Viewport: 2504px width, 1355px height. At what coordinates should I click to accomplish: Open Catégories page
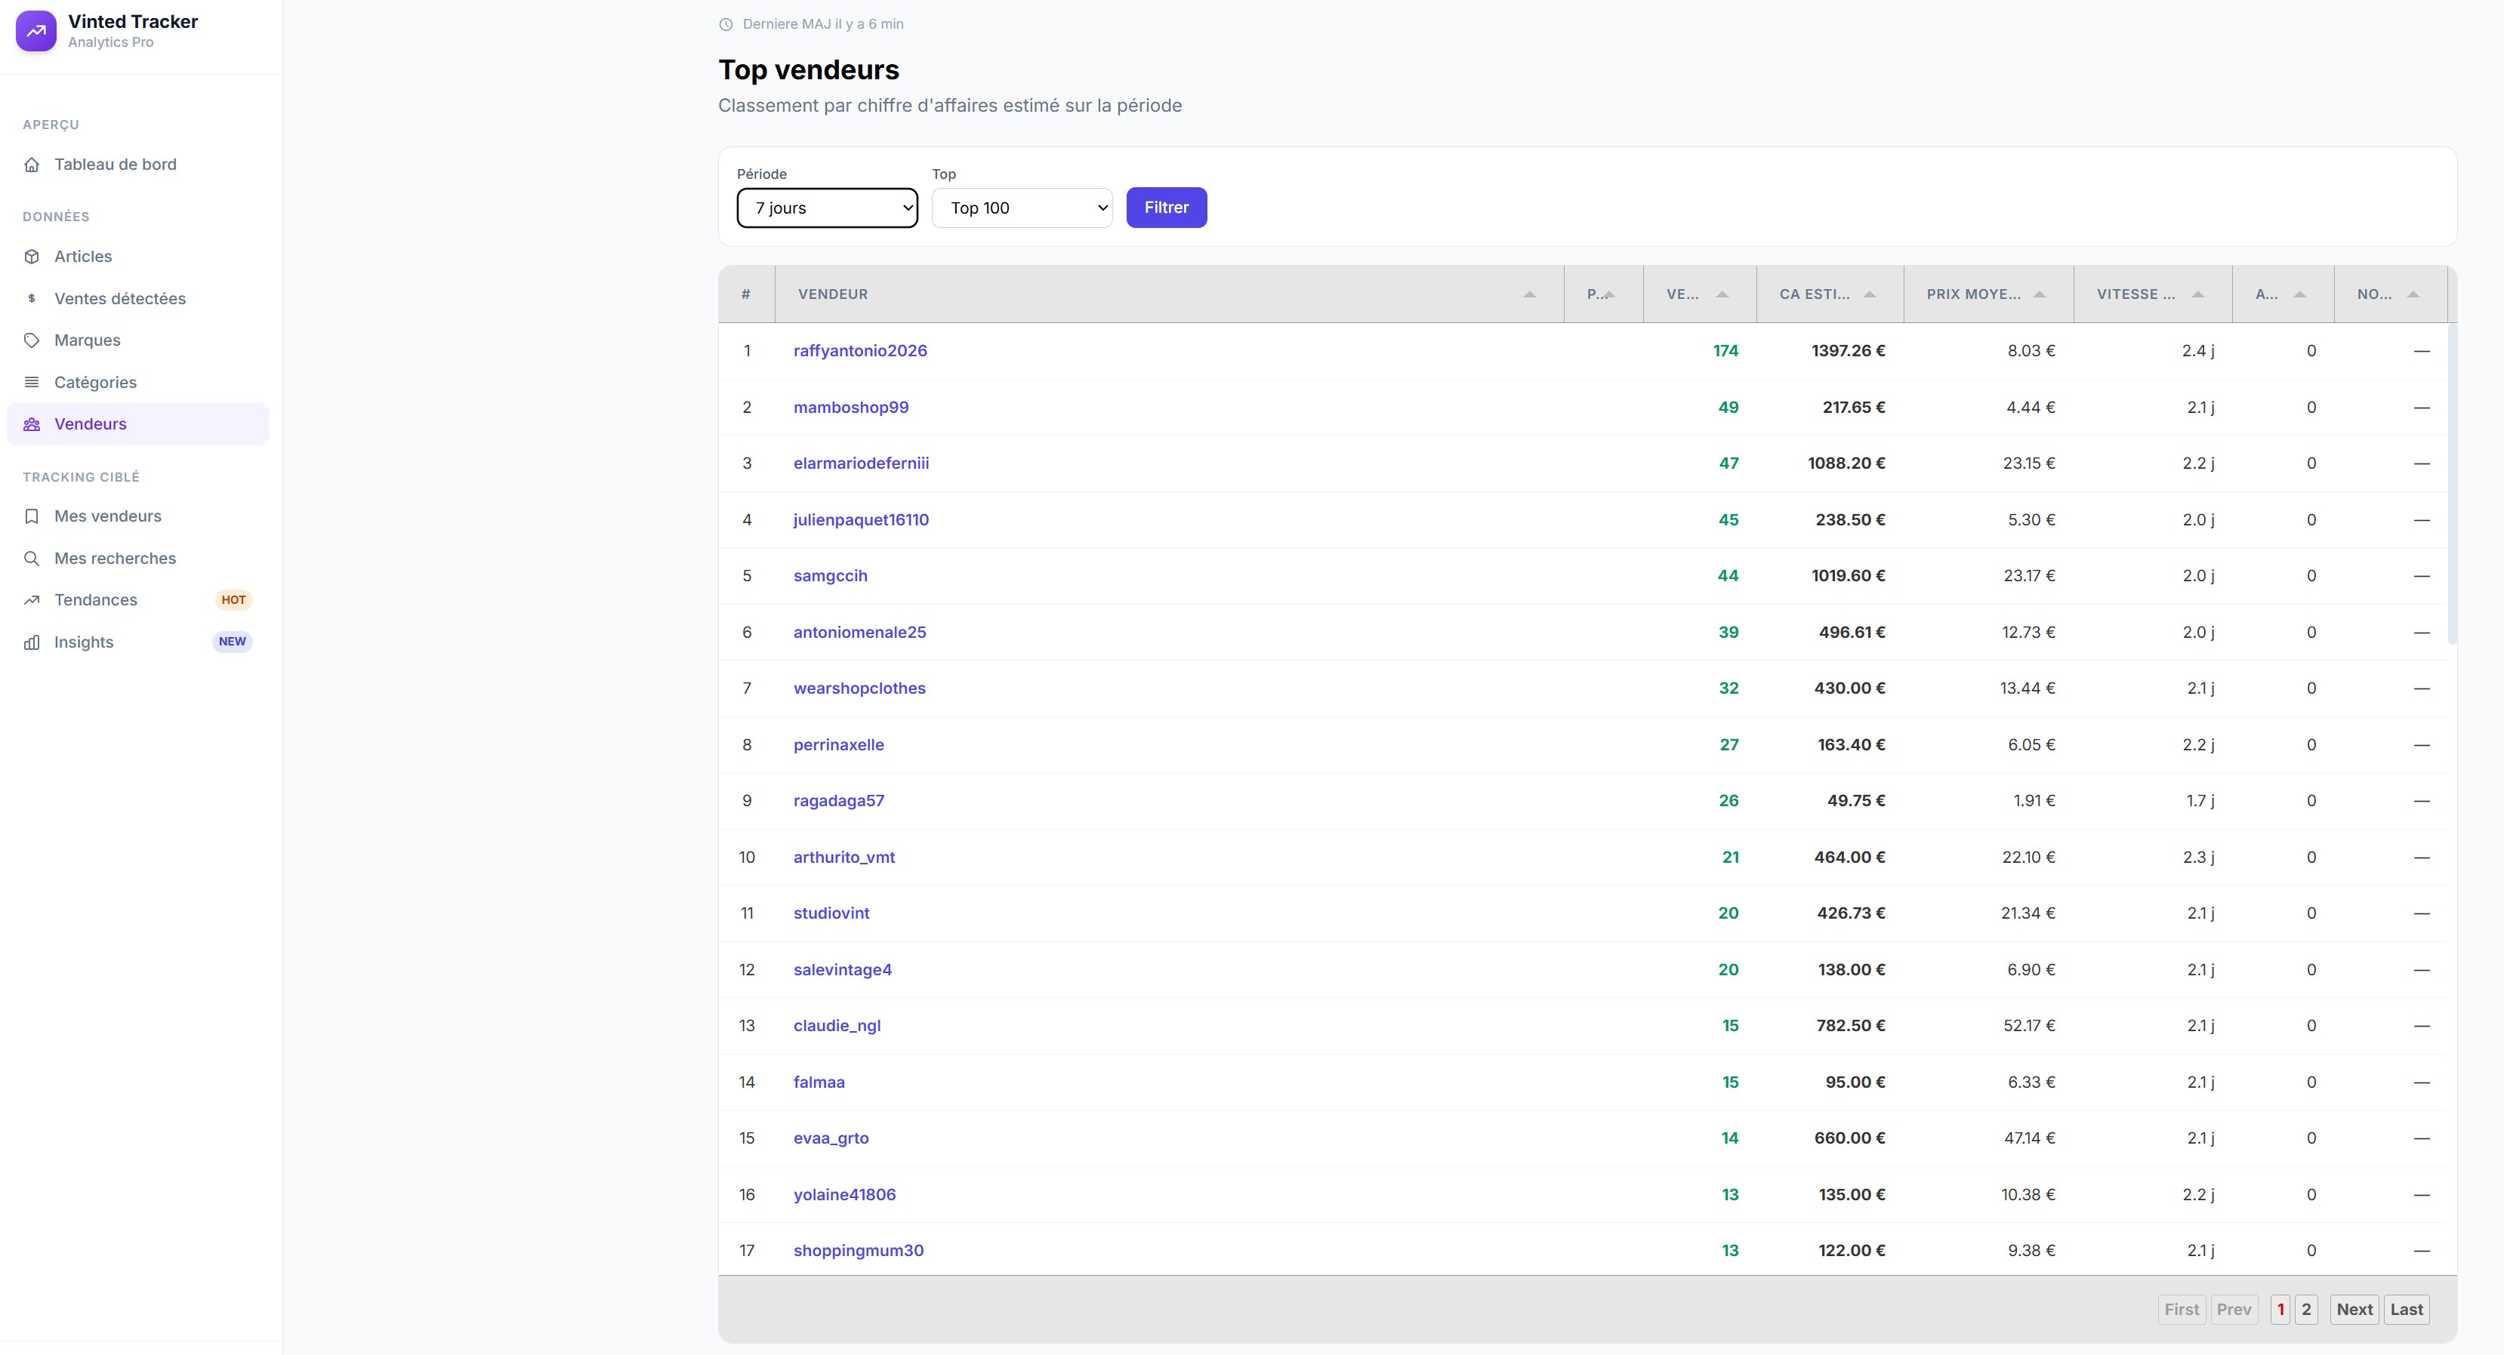point(137,382)
